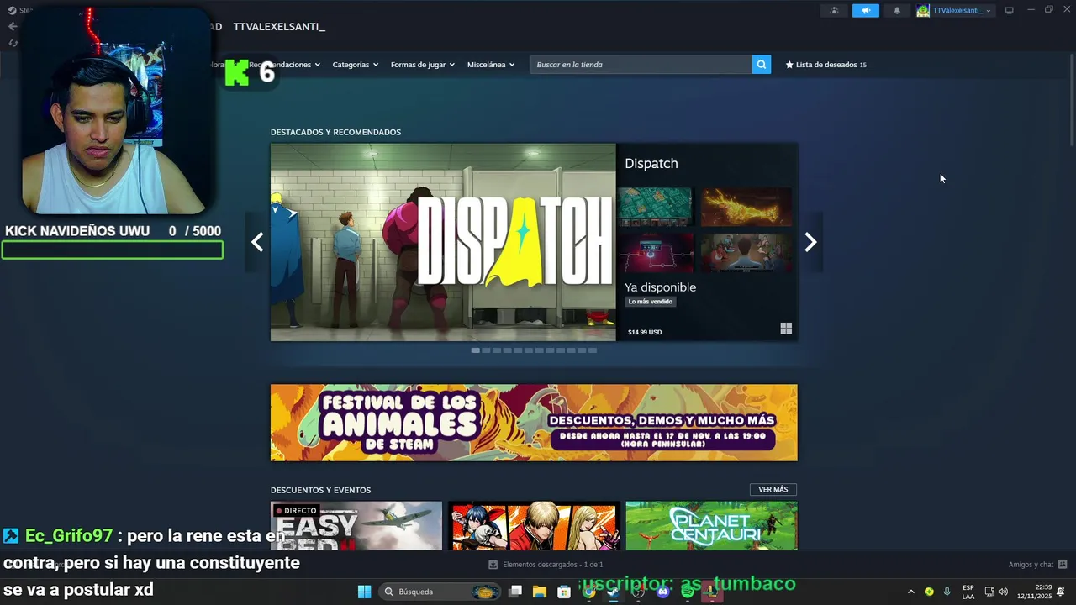Screen dimensions: 1076x605
Task: Open the ESP LAA language switcher
Action: 968,592
